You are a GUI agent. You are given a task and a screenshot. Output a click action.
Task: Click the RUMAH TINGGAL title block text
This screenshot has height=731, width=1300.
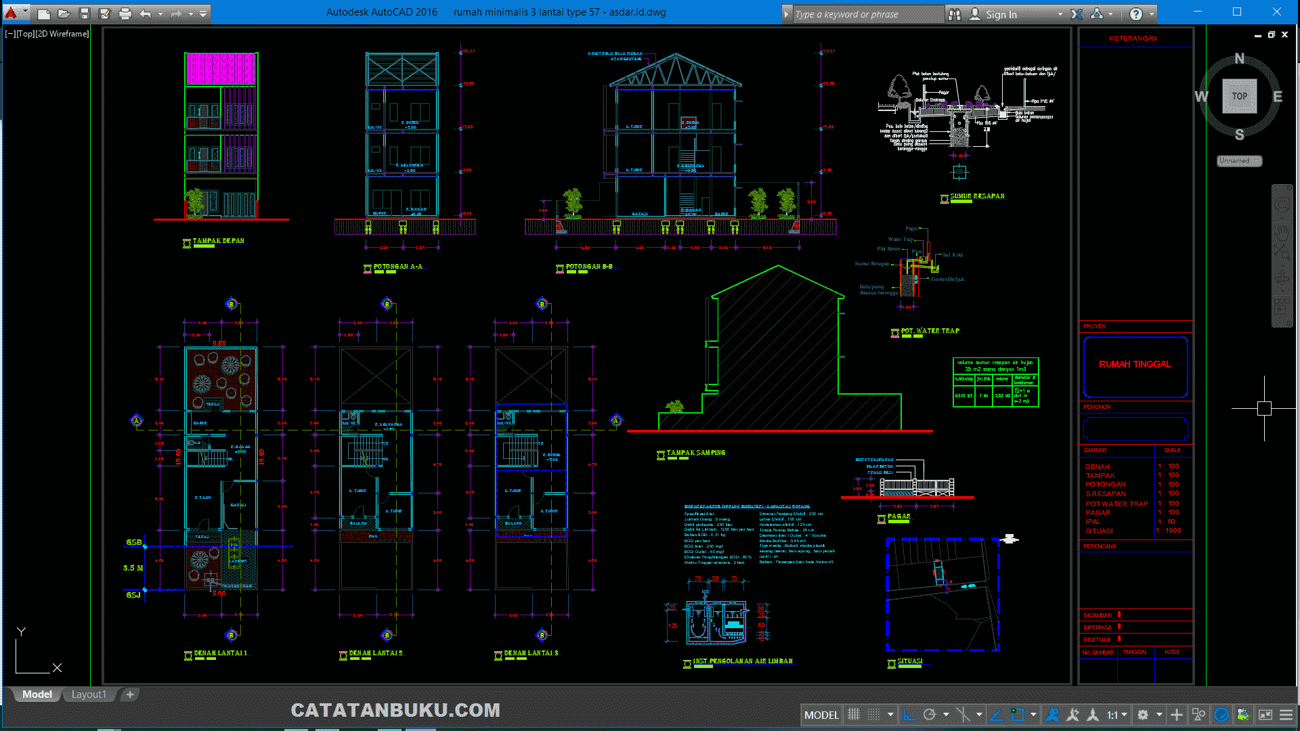coord(1135,364)
